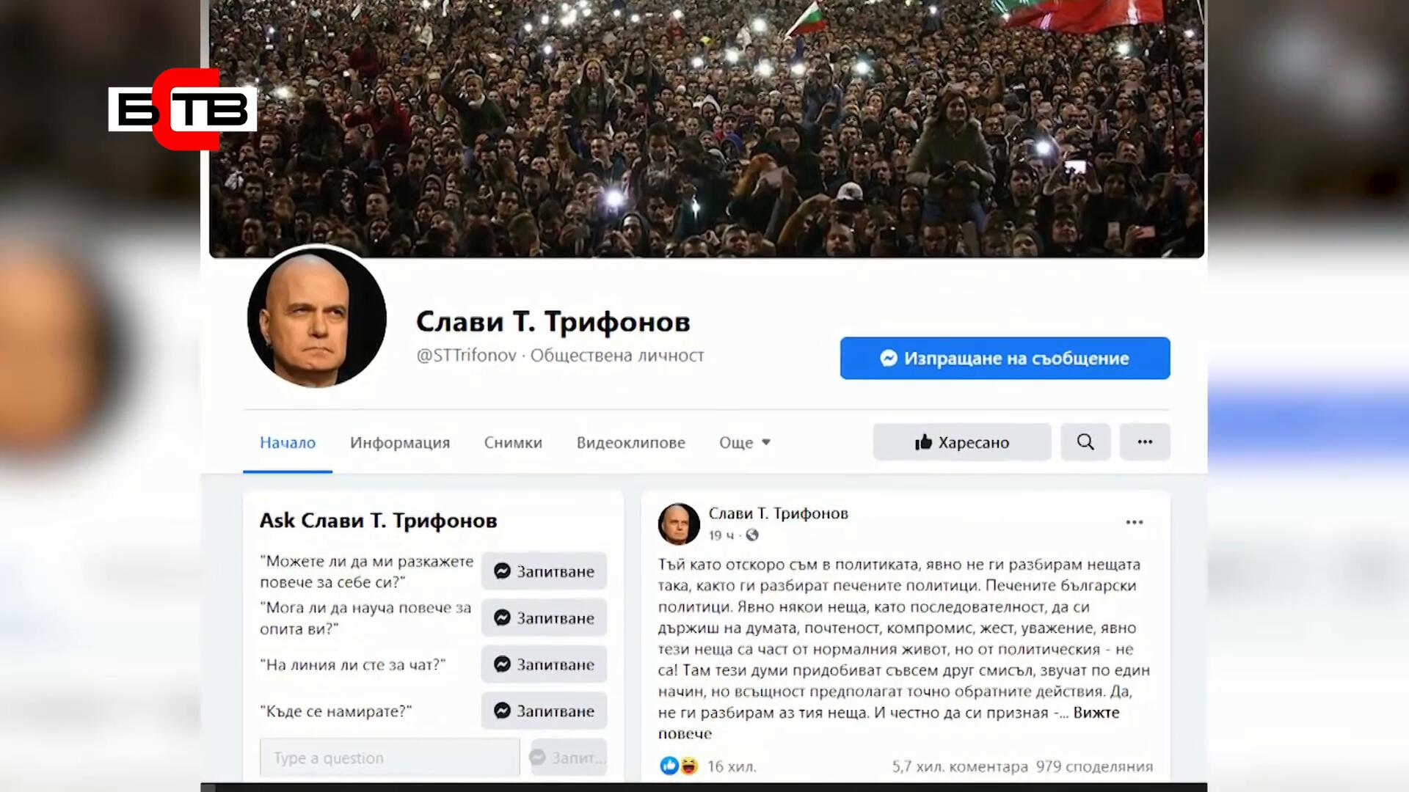Open the crowd cover photo
The width and height of the screenshot is (1409, 792).
707,128
